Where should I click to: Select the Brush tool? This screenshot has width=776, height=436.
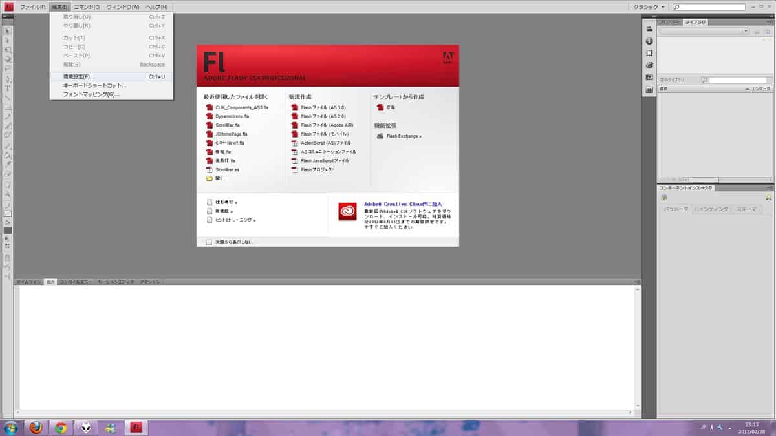pyautogui.click(x=8, y=127)
